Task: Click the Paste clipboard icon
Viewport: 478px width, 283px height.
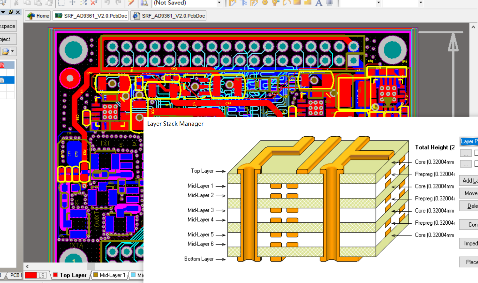Action: pyautogui.click(x=38, y=2)
